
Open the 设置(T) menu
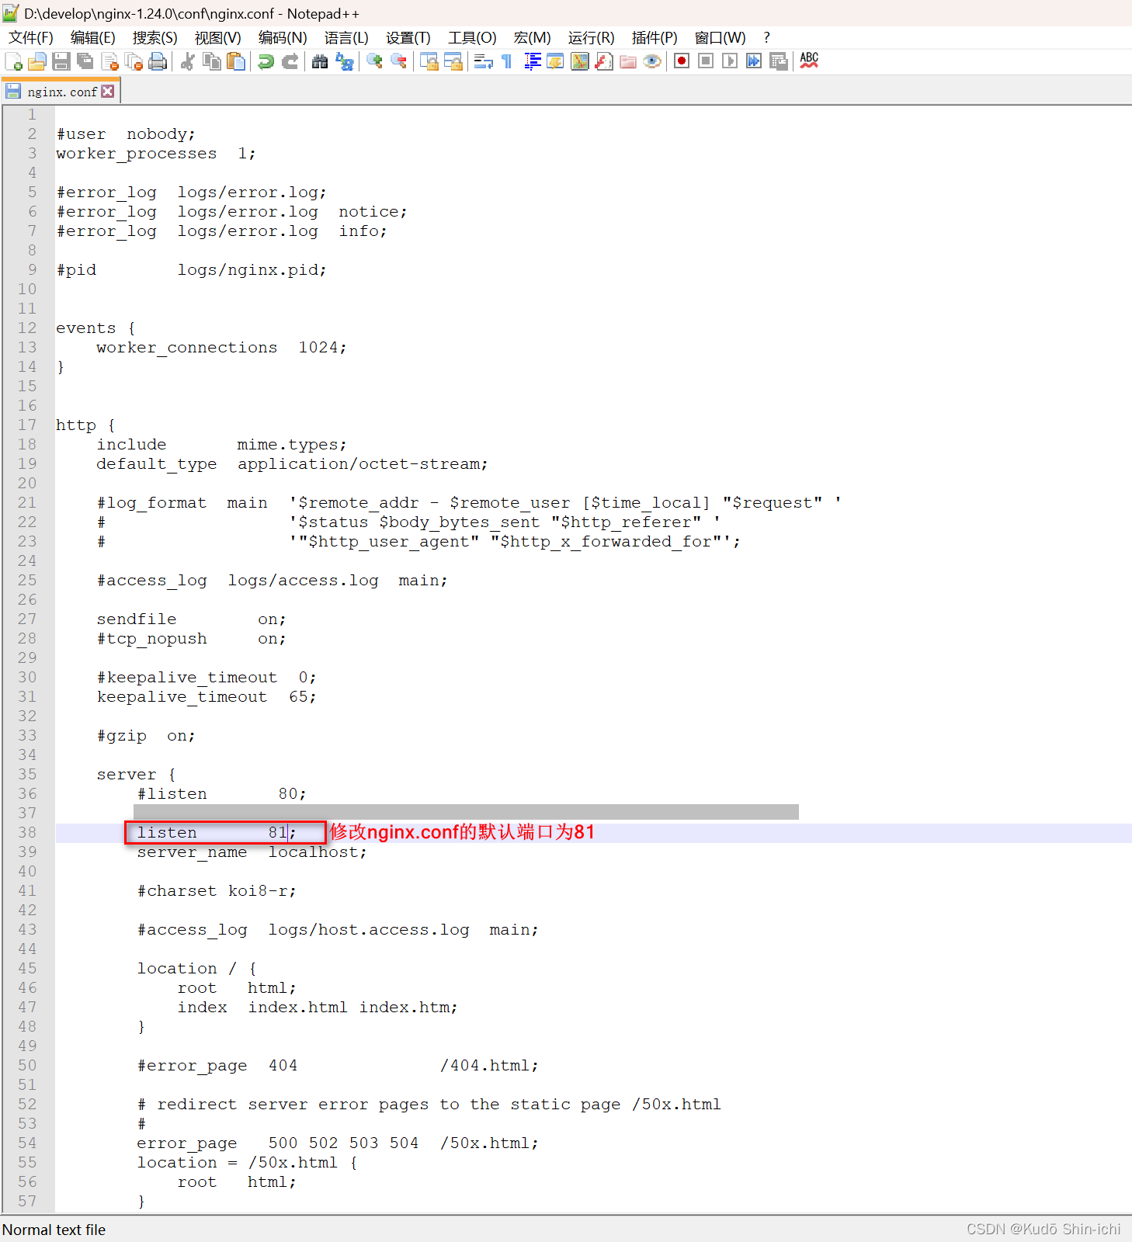coord(408,38)
